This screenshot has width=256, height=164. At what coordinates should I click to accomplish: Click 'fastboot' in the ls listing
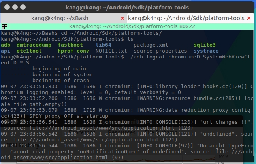coord(70,45)
